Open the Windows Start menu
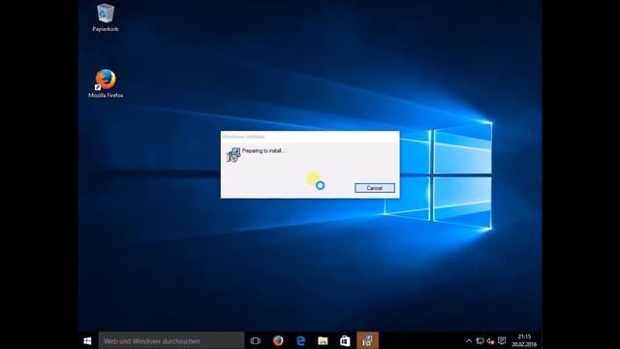The width and height of the screenshot is (620, 349). click(88, 340)
